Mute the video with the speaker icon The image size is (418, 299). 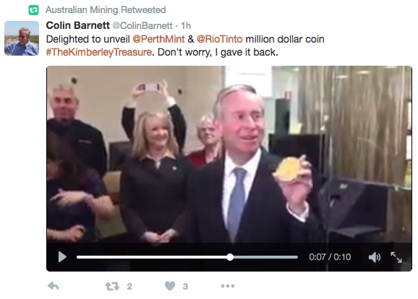(375, 257)
